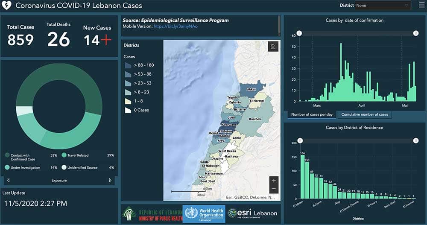
Task: Zoom out with the map minus button
Action: coord(274,189)
